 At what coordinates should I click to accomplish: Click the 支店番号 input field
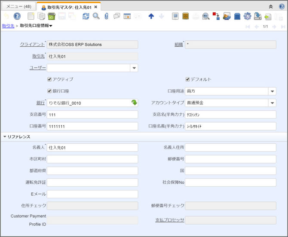[x=92, y=115]
